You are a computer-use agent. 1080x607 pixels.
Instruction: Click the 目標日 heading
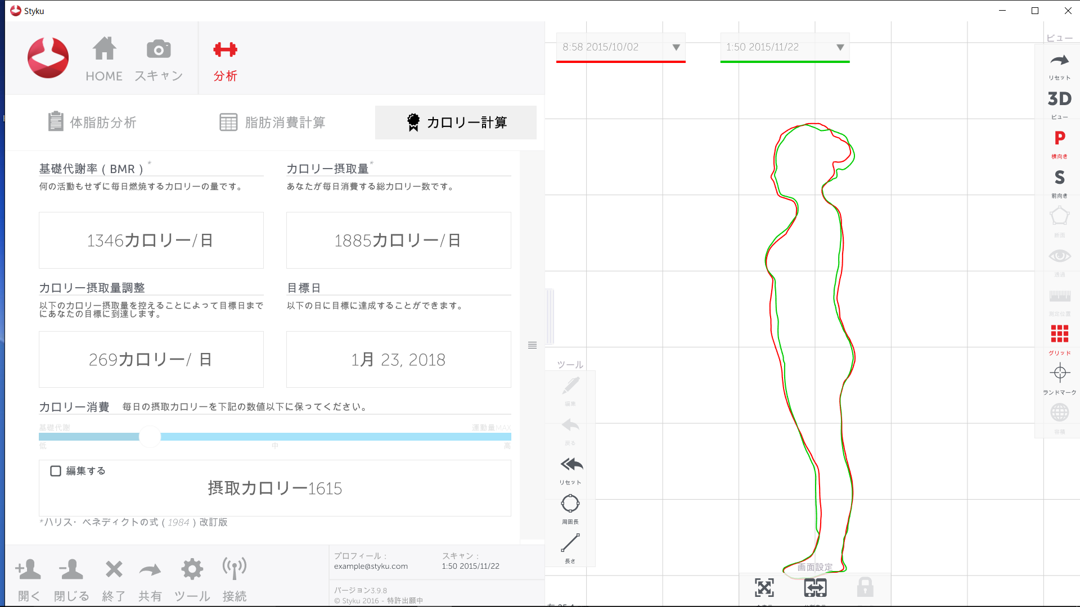[x=304, y=288]
